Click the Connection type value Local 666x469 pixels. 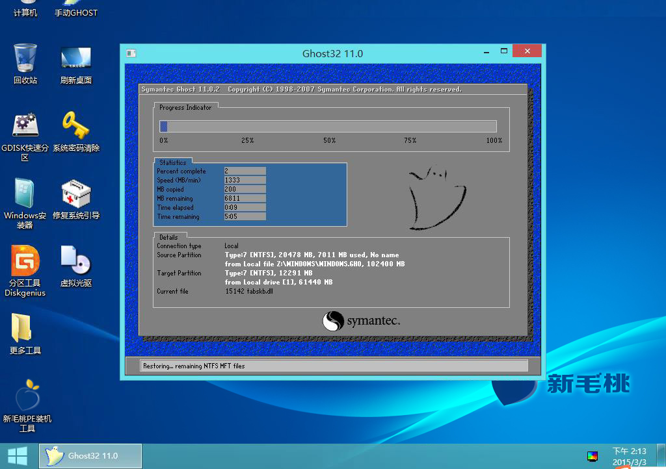[232, 246]
